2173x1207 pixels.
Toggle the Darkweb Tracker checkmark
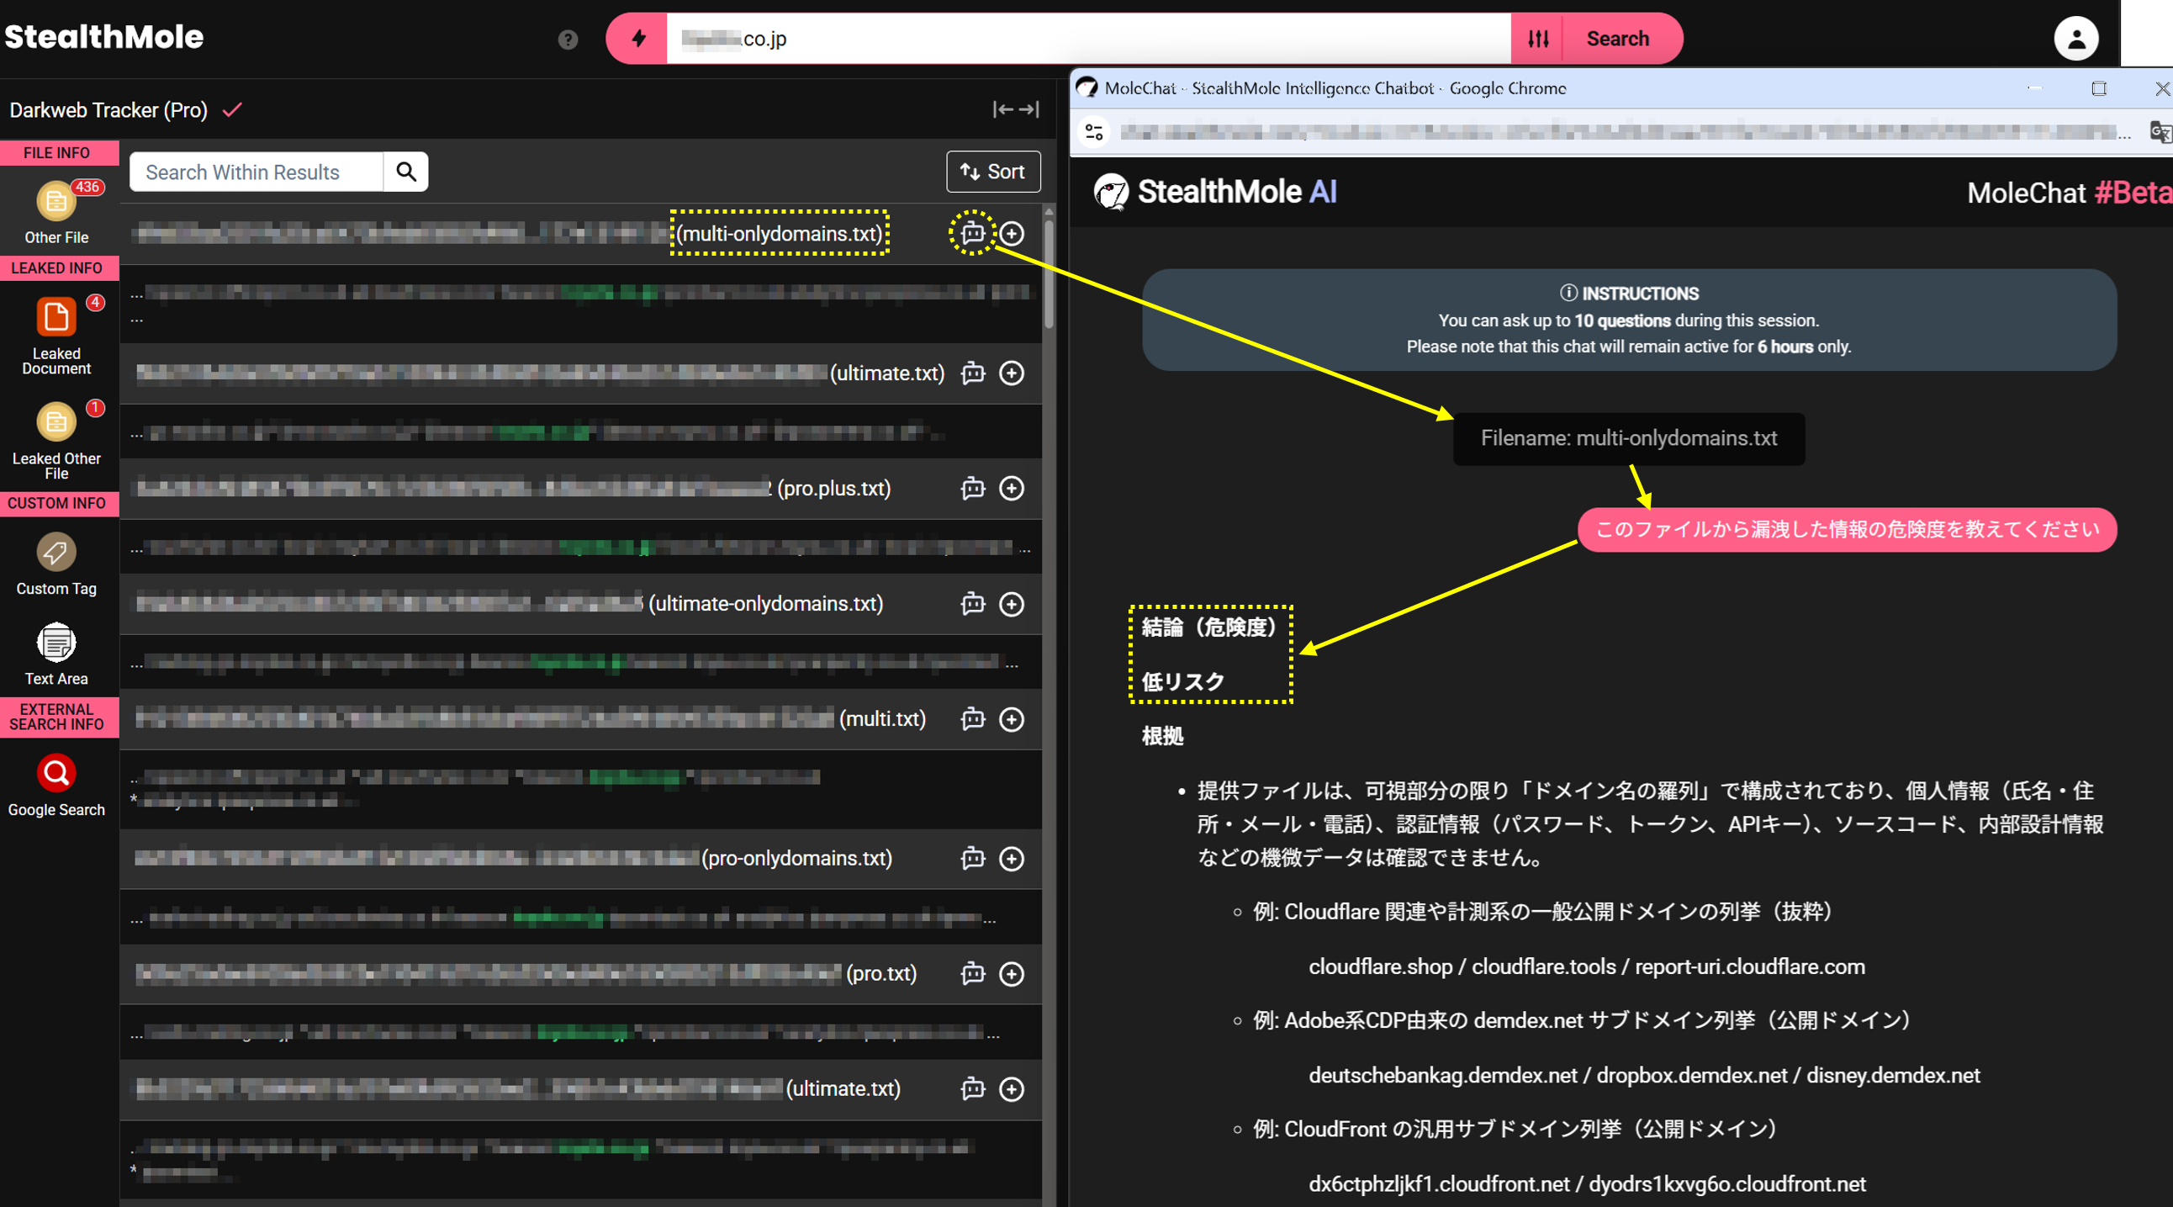click(232, 109)
